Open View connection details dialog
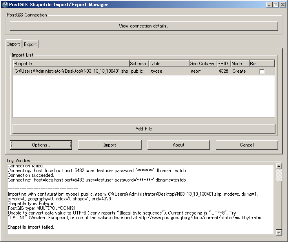The image size is (288, 242). click(144, 26)
